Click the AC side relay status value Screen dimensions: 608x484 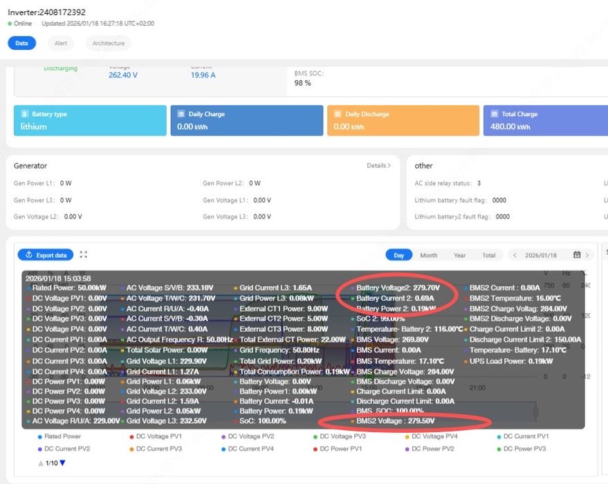pos(479,183)
